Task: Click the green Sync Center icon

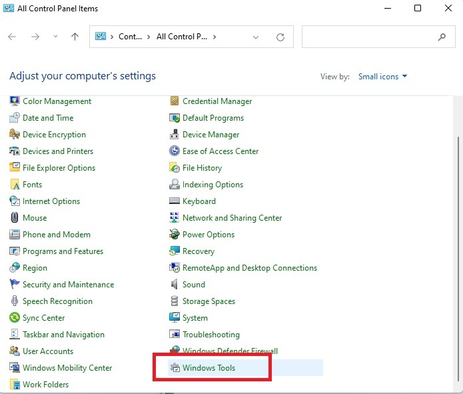Action: pyautogui.click(x=15, y=318)
